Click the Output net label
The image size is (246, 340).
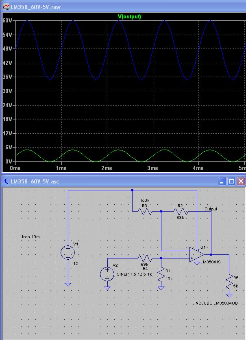pos(211,209)
